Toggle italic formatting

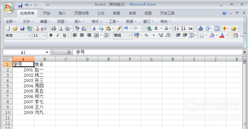point(58,35)
